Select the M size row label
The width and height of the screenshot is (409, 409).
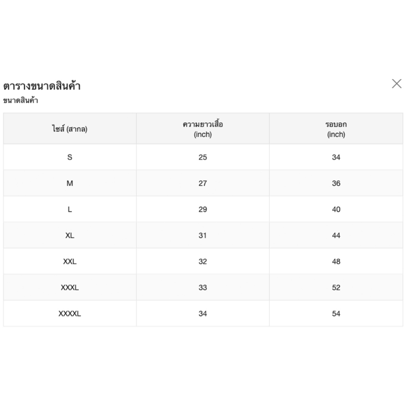pyautogui.click(x=70, y=183)
